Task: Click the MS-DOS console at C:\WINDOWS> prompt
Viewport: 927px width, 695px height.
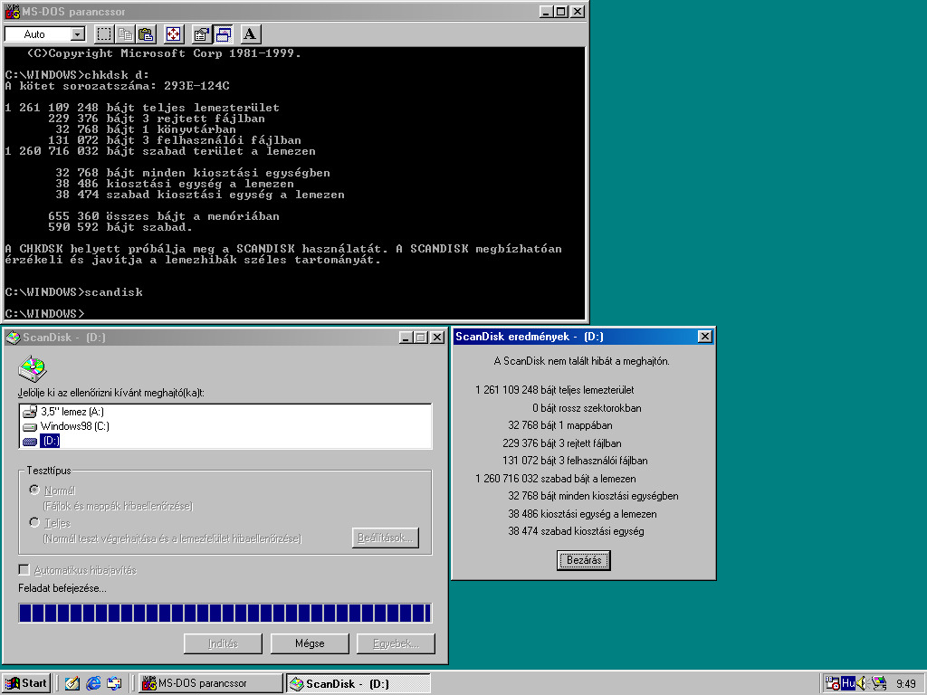Action: tap(44, 313)
